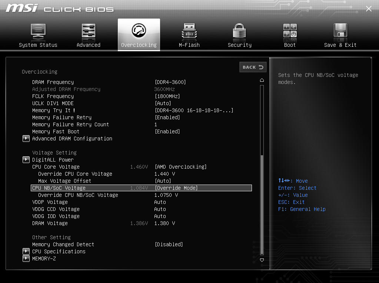This screenshot has width=379, height=283.
Task: Click the scroll down arrow
Action: click(x=262, y=260)
